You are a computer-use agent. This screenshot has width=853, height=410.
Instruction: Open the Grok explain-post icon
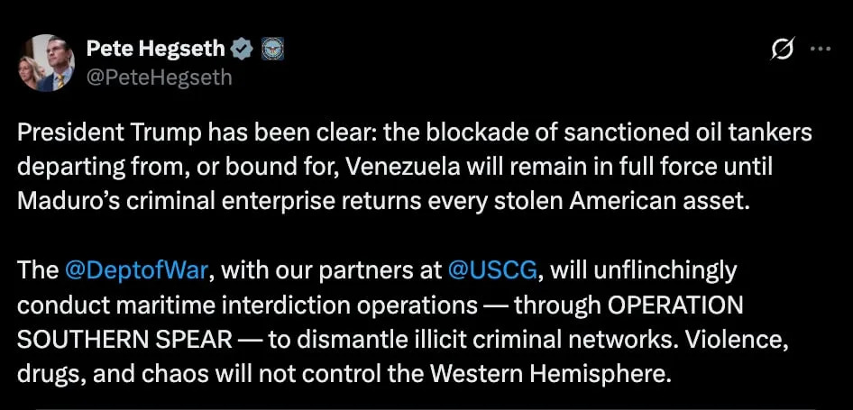coord(782,51)
